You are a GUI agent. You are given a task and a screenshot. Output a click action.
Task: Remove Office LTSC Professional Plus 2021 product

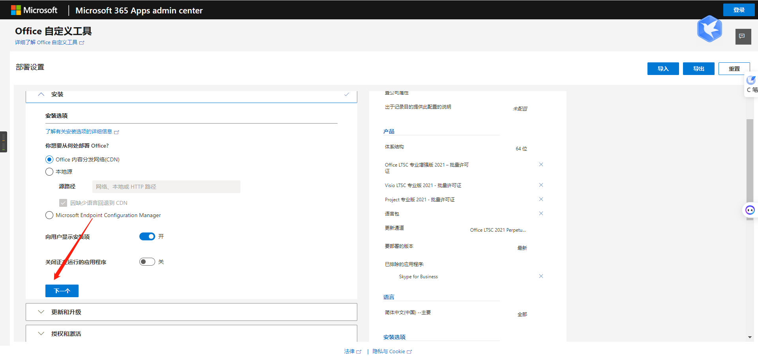click(541, 165)
